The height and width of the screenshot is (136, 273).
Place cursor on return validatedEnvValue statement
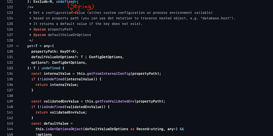tap(61, 113)
